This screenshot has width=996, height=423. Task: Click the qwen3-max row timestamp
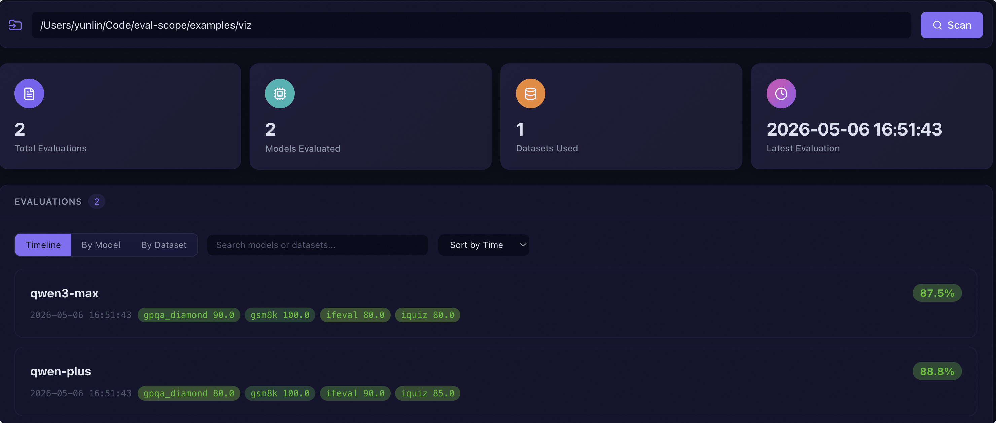(81, 315)
